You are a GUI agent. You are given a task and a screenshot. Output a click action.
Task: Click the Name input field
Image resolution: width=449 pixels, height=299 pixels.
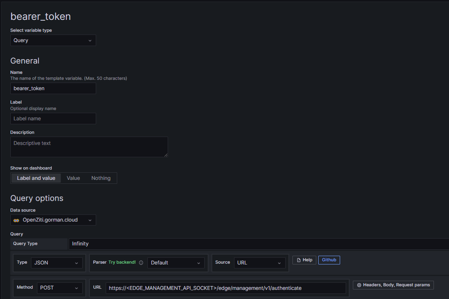53,89
